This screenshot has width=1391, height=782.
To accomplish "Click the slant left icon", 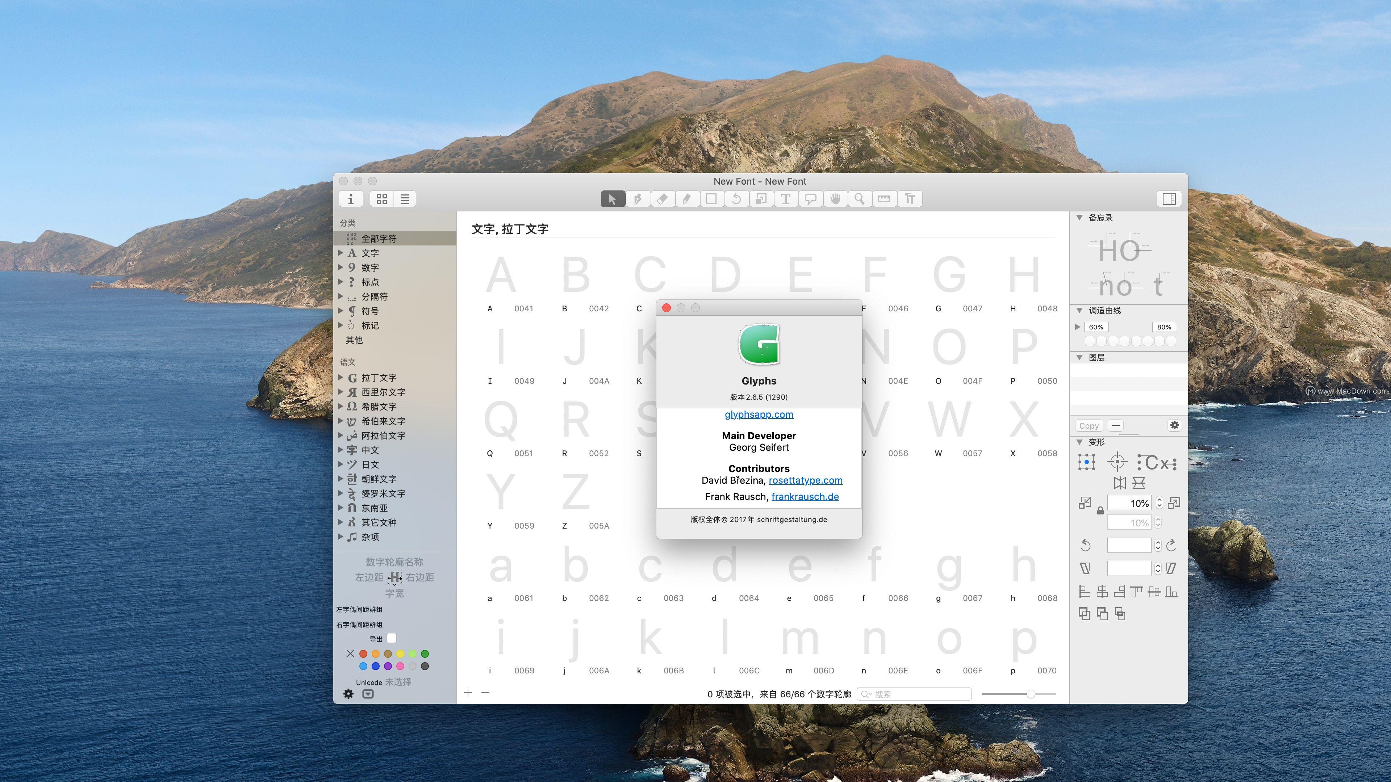I will 1085,568.
